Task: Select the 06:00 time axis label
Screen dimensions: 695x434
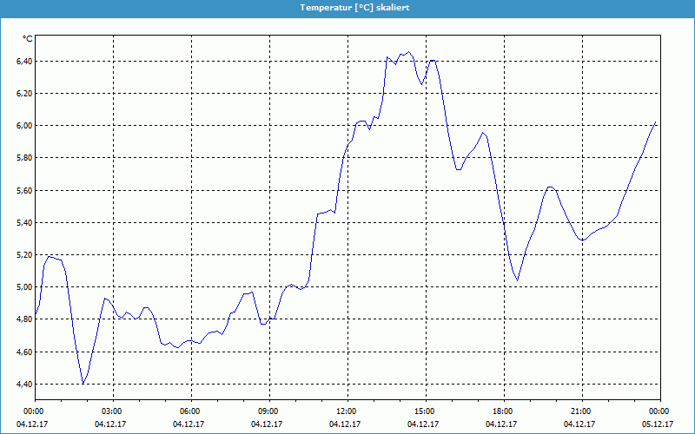Action: pos(190,411)
